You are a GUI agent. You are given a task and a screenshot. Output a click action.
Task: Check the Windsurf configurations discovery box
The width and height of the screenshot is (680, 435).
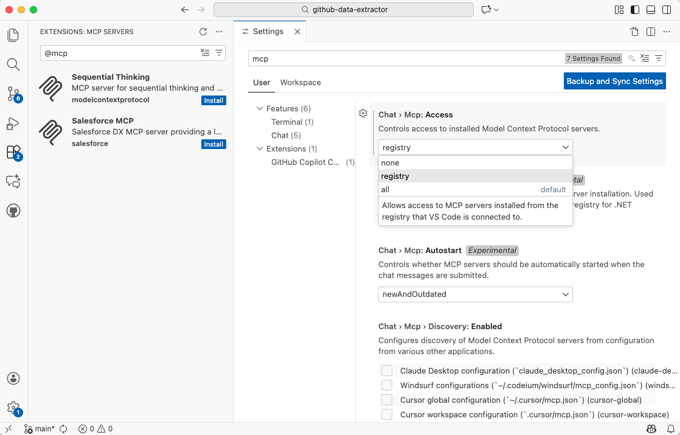387,386
